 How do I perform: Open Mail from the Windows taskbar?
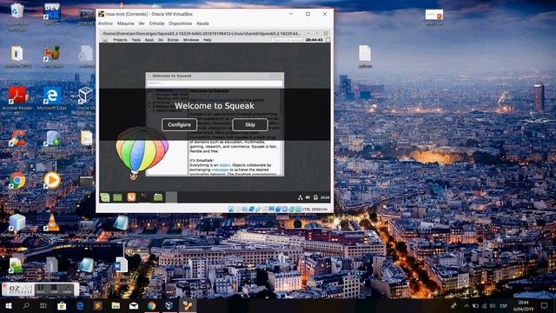coord(134,305)
